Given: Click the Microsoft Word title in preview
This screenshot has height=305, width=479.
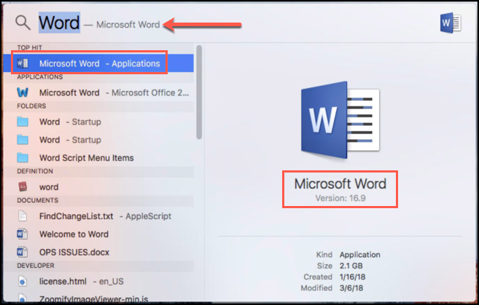Looking at the screenshot, I should (x=340, y=184).
